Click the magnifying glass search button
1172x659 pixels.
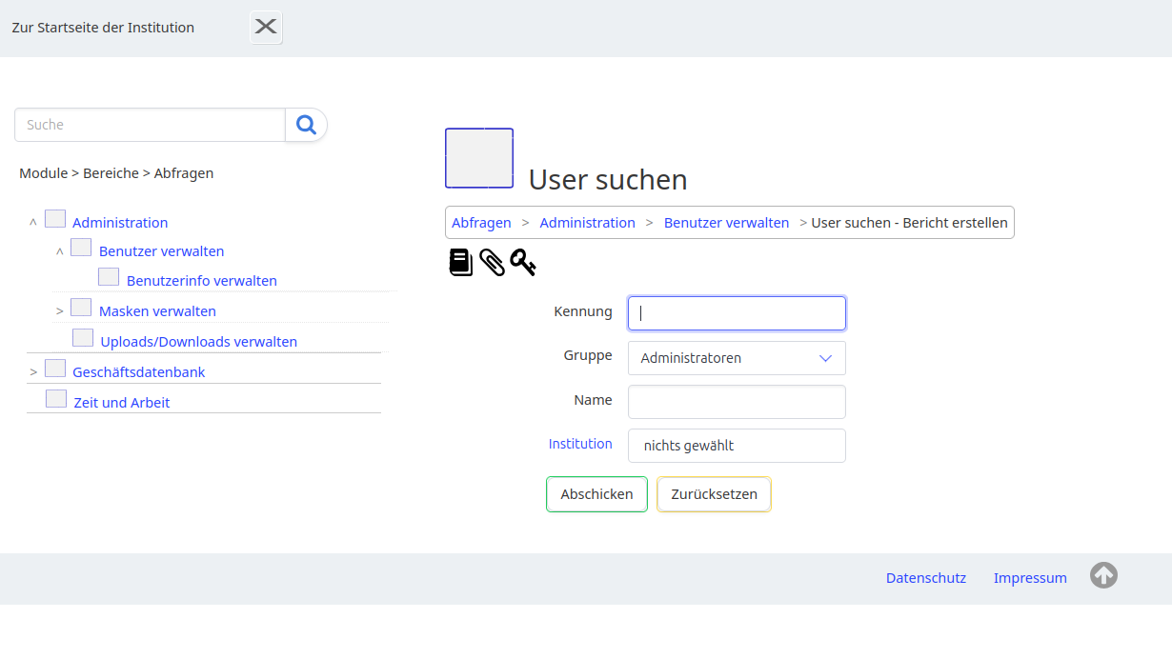[306, 125]
